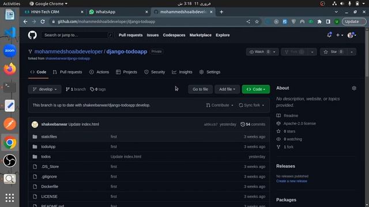The image size is (369, 207).
Task: Show all applications grid
Action: [10, 198]
